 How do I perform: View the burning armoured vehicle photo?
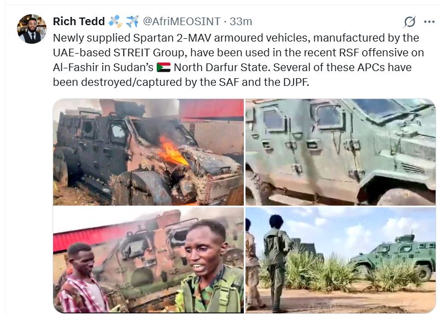pos(148,152)
